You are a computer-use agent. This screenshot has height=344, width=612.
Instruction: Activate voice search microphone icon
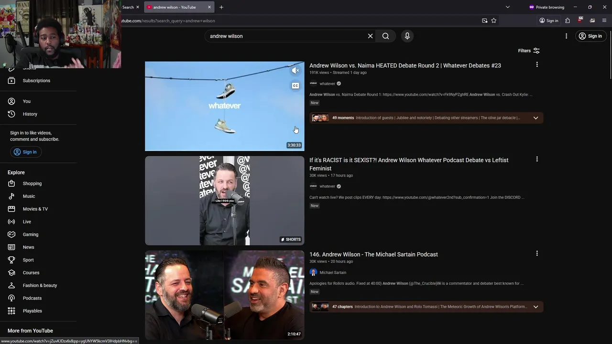point(407,36)
